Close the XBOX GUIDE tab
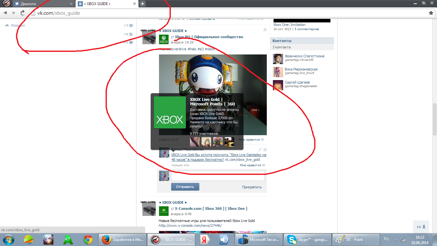The width and height of the screenshot is (437, 246). tap(135, 4)
